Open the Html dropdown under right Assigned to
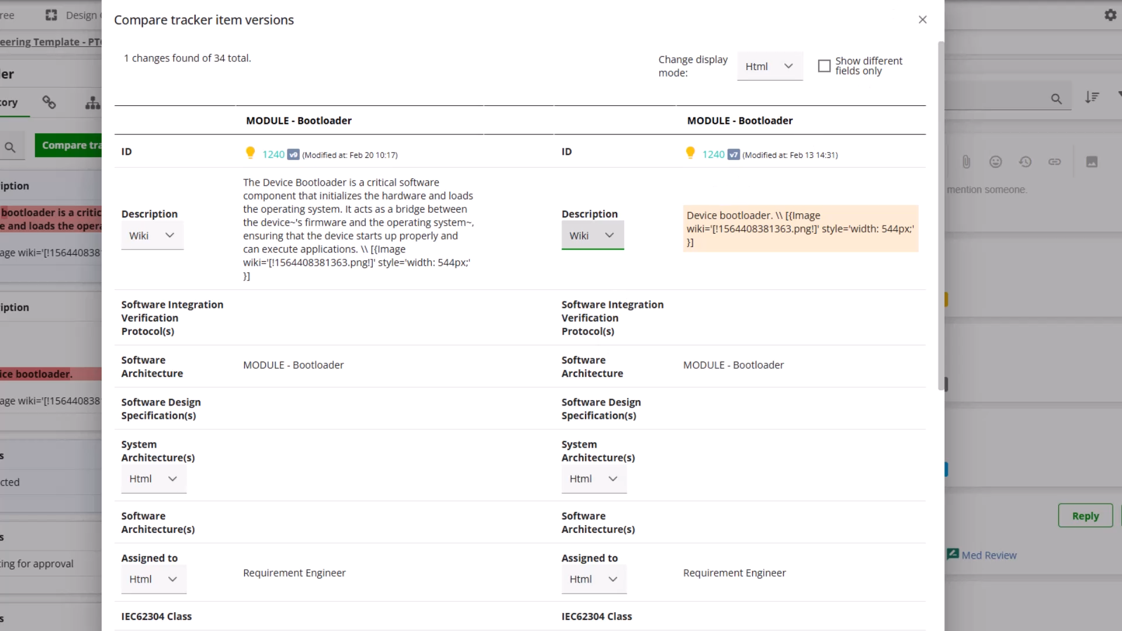1122x631 pixels. 594,579
